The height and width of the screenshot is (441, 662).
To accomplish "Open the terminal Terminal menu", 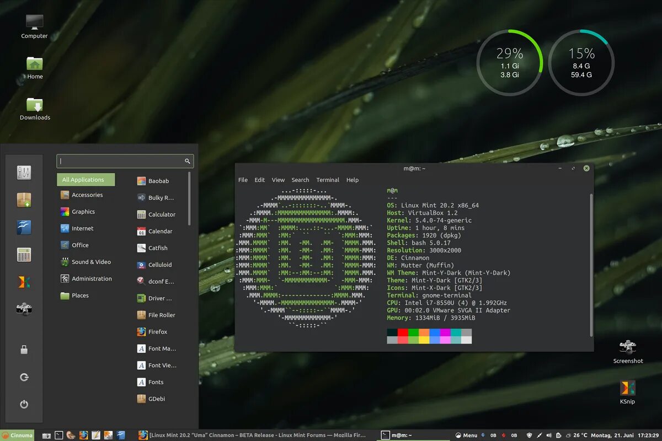I will (x=328, y=180).
